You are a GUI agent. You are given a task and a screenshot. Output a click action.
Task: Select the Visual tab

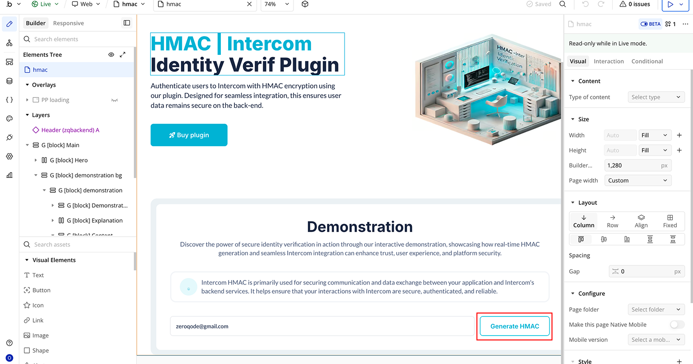coord(578,62)
